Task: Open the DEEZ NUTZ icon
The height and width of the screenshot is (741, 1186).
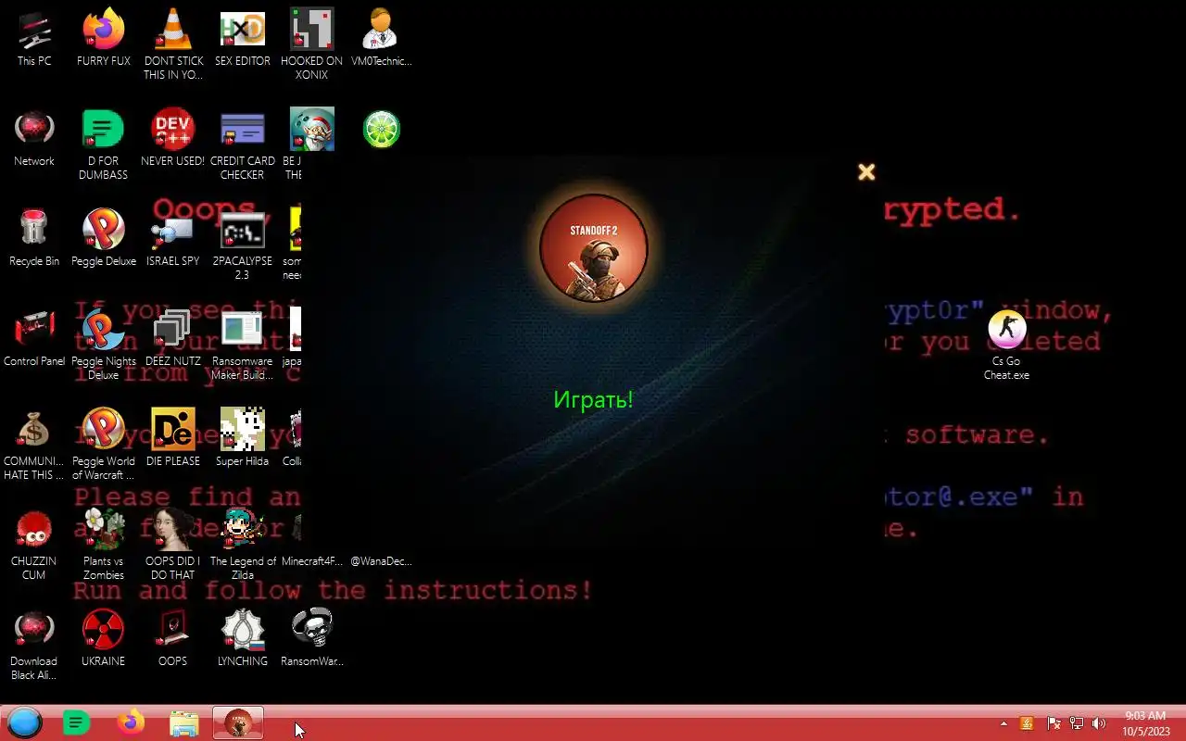Action: 173,337
